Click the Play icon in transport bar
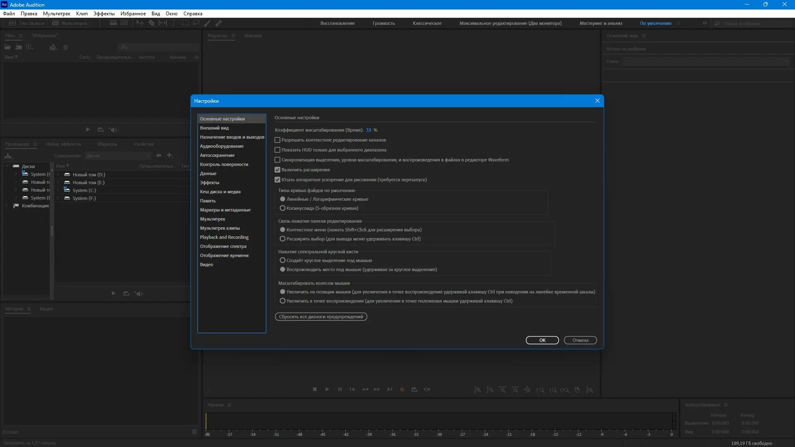This screenshot has height=447, width=795. (327, 389)
